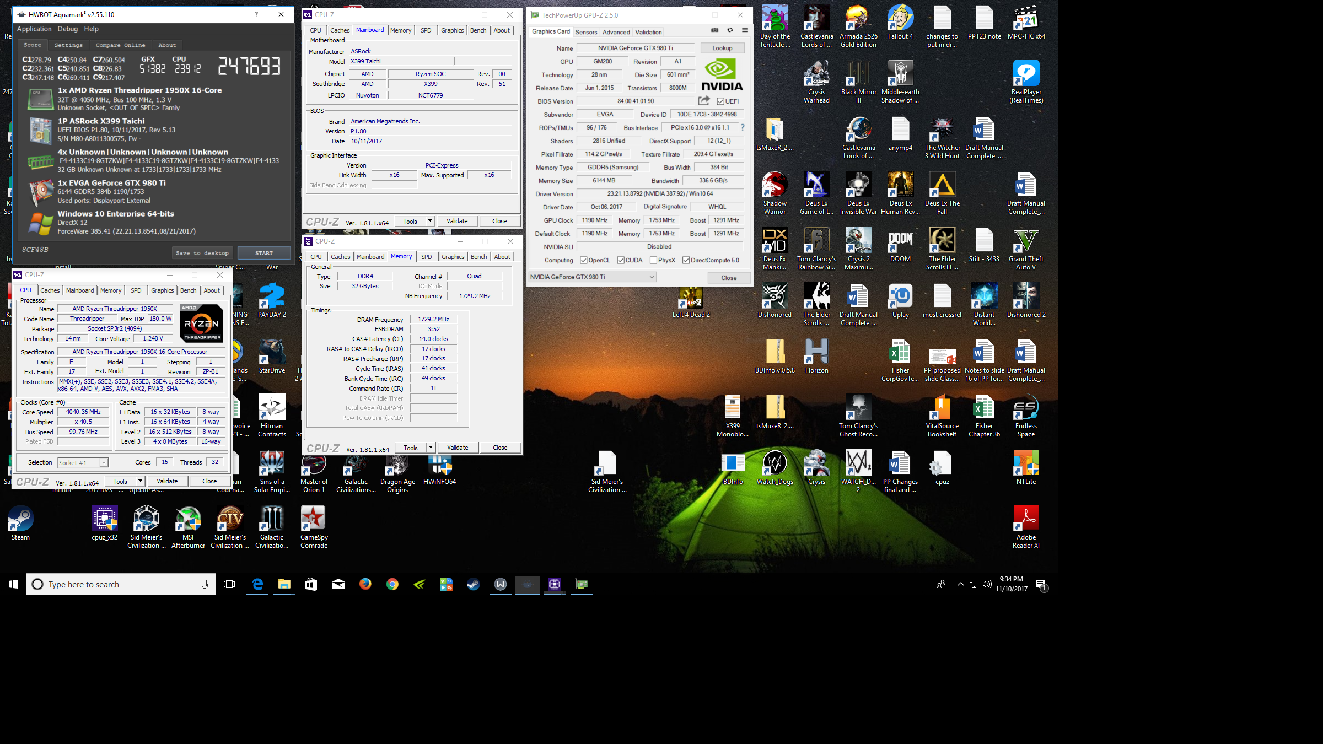Open the Watch_Dogs desktop icon

click(x=775, y=468)
